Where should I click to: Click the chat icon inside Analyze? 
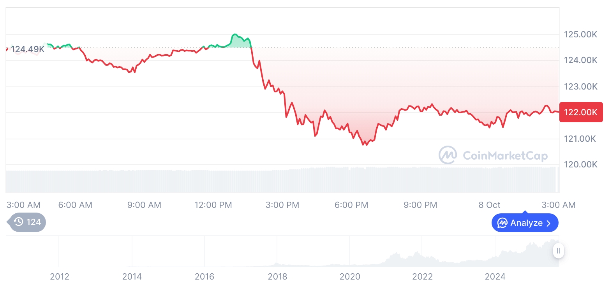point(502,223)
